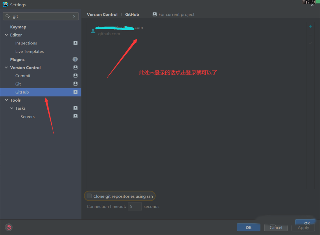320x235 pixels.
Task: Click the For current project icon
Action: [155, 14]
